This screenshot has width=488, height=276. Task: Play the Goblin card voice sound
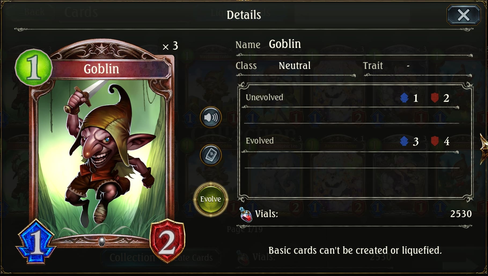(211, 117)
